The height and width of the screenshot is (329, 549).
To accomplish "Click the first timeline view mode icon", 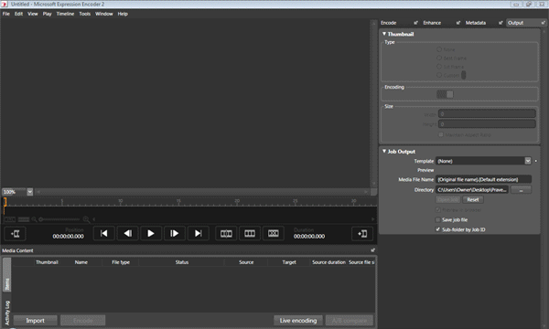I will point(9,219).
